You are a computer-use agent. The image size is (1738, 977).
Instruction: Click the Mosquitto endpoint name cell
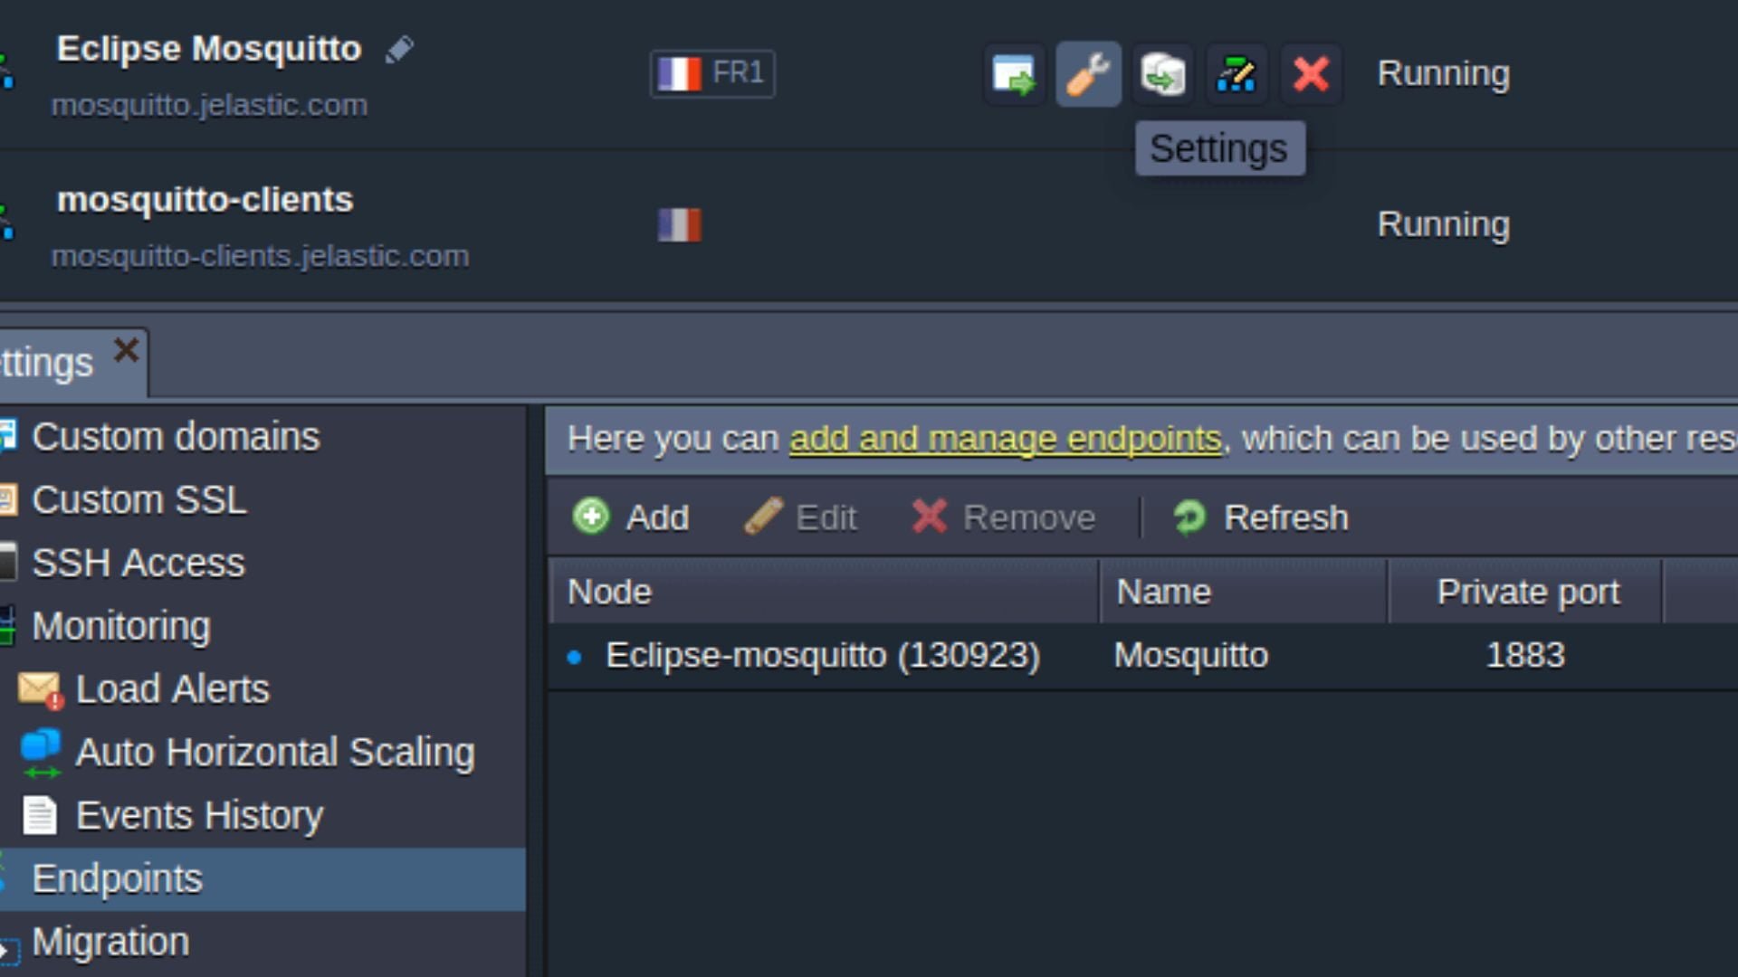(x=1191, y=656)
